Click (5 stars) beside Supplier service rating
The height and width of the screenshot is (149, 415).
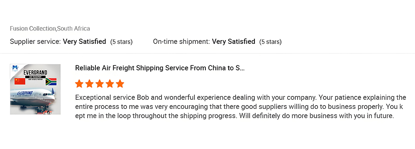122,42
